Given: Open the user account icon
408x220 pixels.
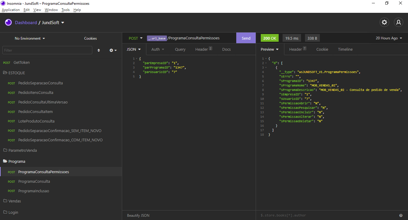Looking at the screenshot, I should 398,22.
